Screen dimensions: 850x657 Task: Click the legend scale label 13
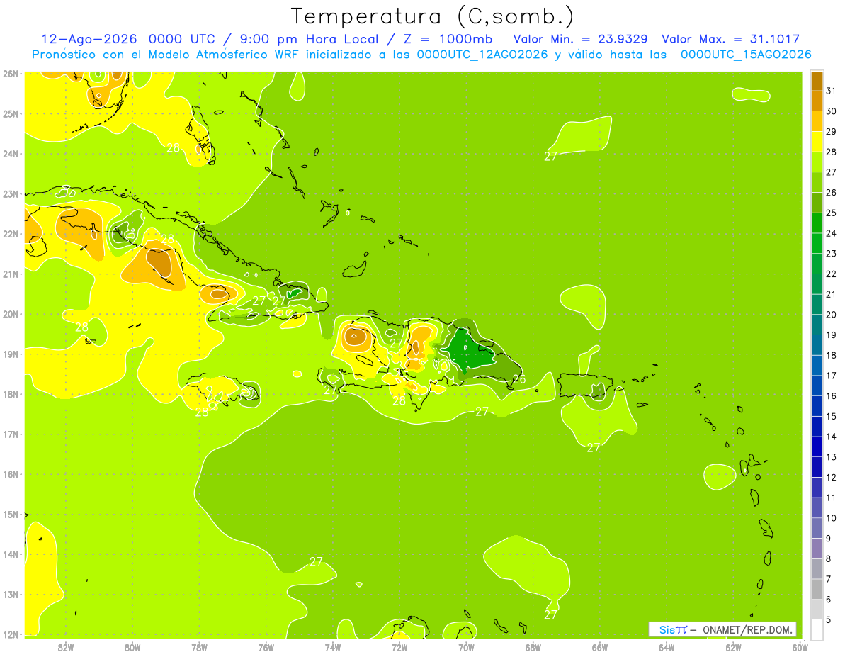831,457
